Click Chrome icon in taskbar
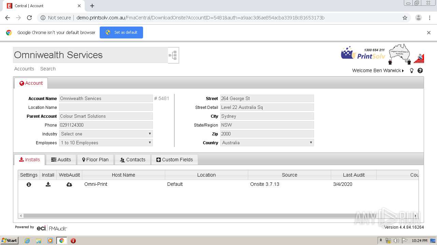Viewport: 437px width, 245px height. coord(62,241)
